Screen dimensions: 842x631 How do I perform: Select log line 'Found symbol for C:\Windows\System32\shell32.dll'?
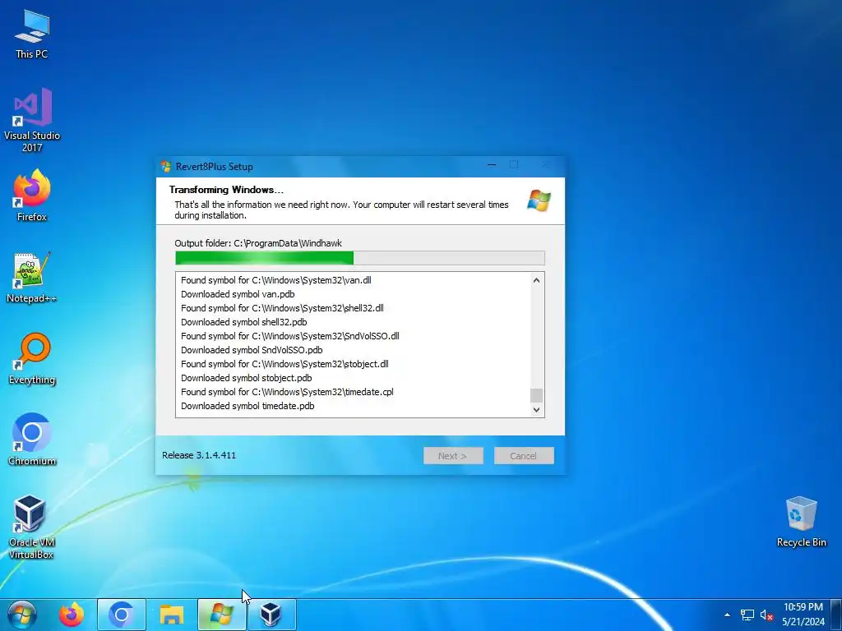(x=283, y=308)
